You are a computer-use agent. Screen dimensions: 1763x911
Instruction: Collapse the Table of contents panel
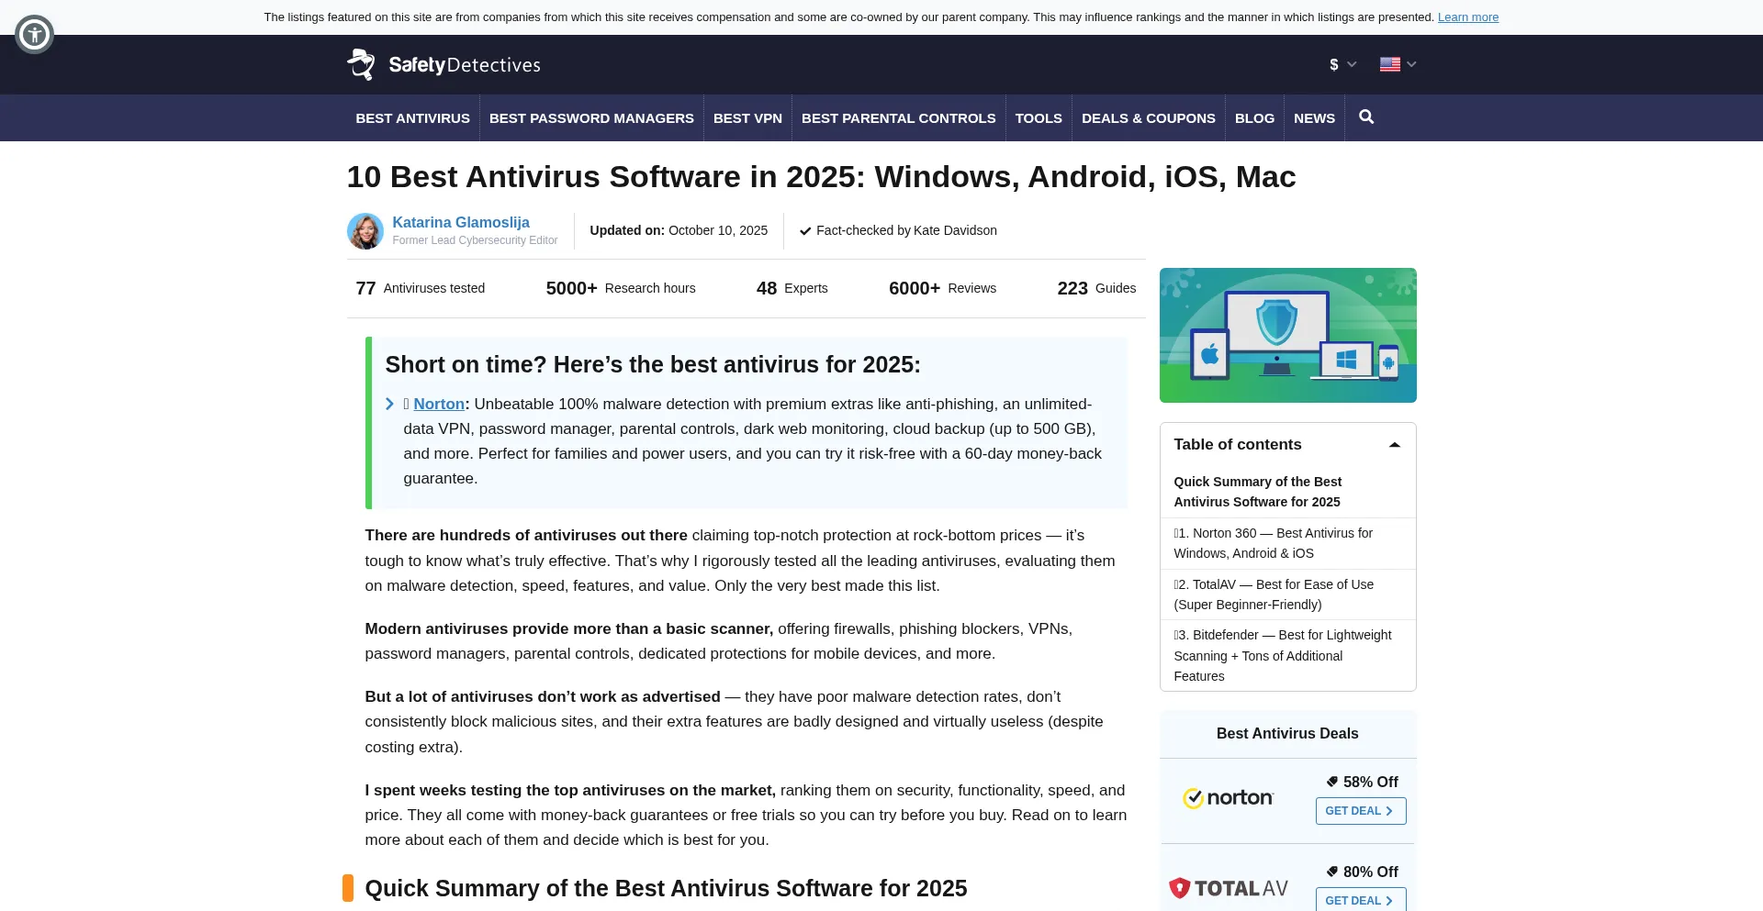[1394, 445]
